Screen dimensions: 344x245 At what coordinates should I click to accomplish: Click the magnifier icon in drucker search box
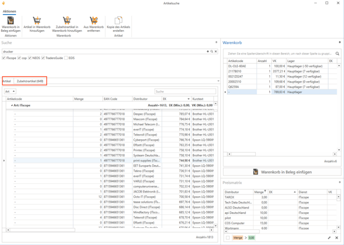coord(212,52)
